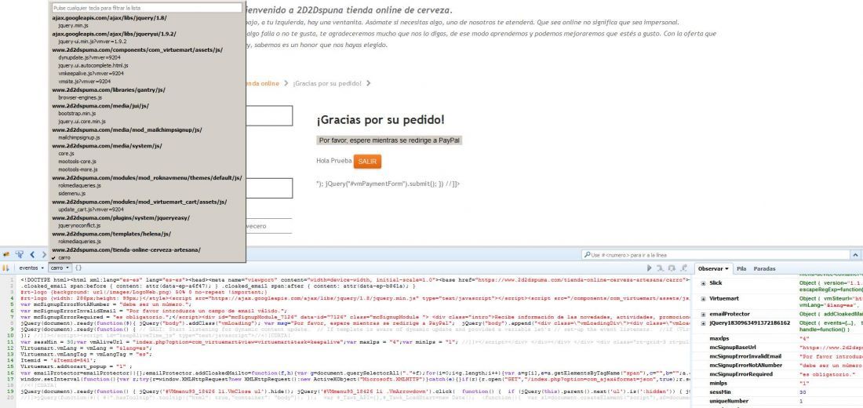Viewport: 863px width, 408px height.
Task: Switch to the Pila tab
Action: (x=741, y=268)
